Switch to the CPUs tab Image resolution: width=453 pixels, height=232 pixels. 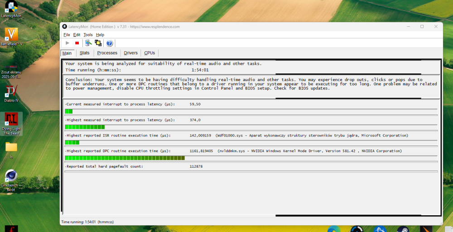149,53
